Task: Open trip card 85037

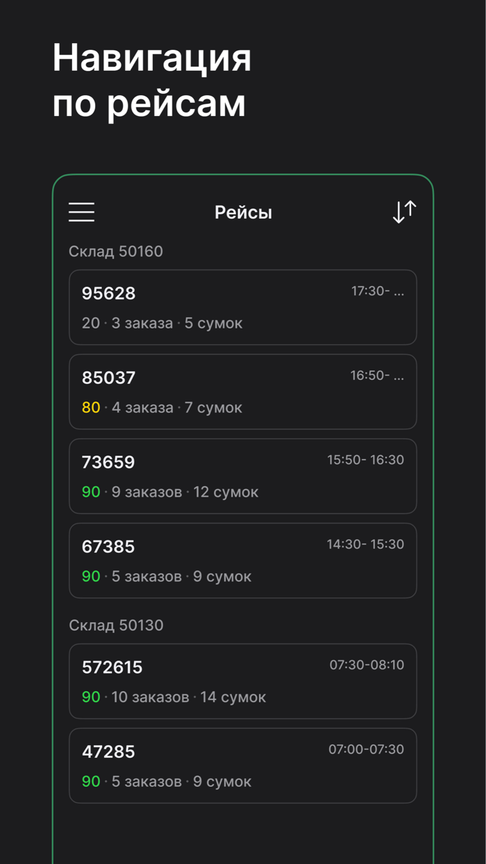Action: point(243,392)
